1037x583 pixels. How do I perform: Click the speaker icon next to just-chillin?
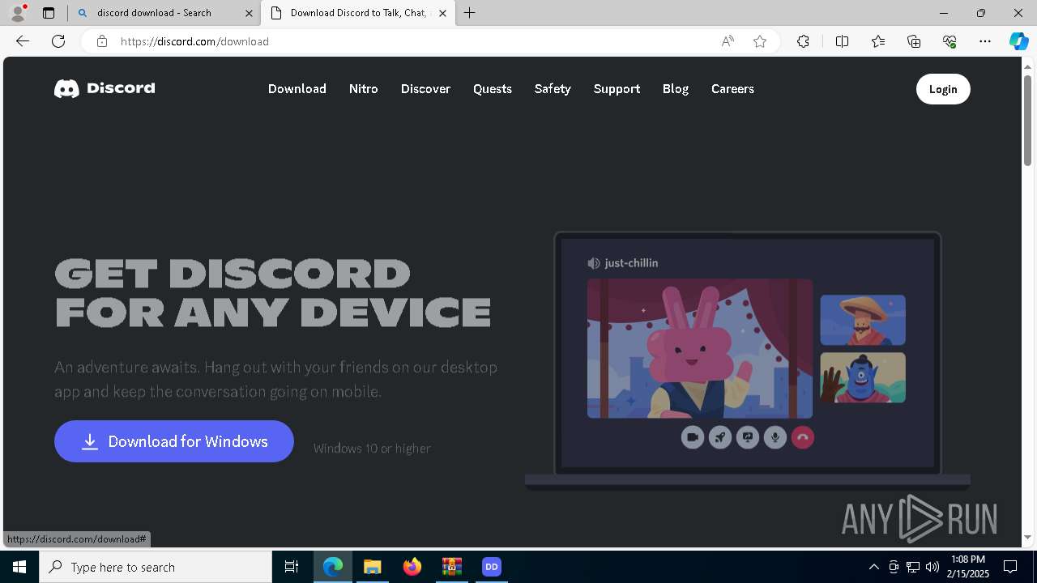pos(594,263)
